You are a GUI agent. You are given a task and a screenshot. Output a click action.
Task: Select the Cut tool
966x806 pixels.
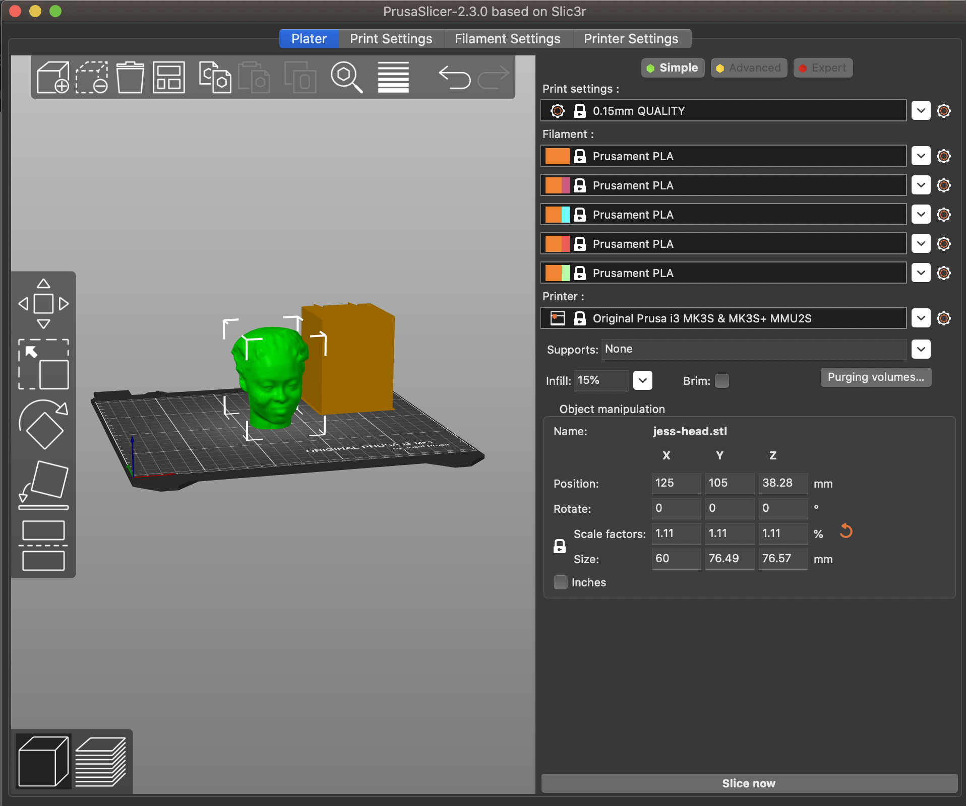point(43,545)
